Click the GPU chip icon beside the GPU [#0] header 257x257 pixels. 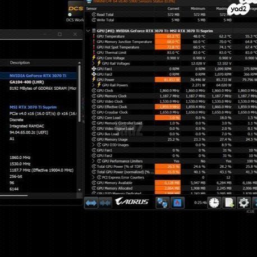point(94,31)
